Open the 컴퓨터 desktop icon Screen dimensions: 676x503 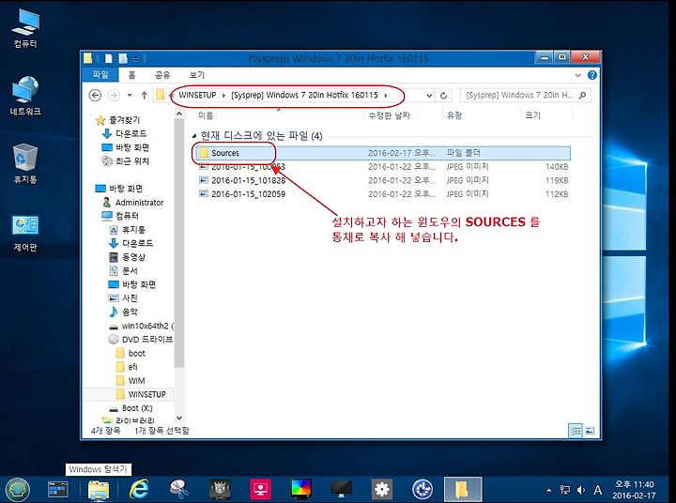click(25, 28)
